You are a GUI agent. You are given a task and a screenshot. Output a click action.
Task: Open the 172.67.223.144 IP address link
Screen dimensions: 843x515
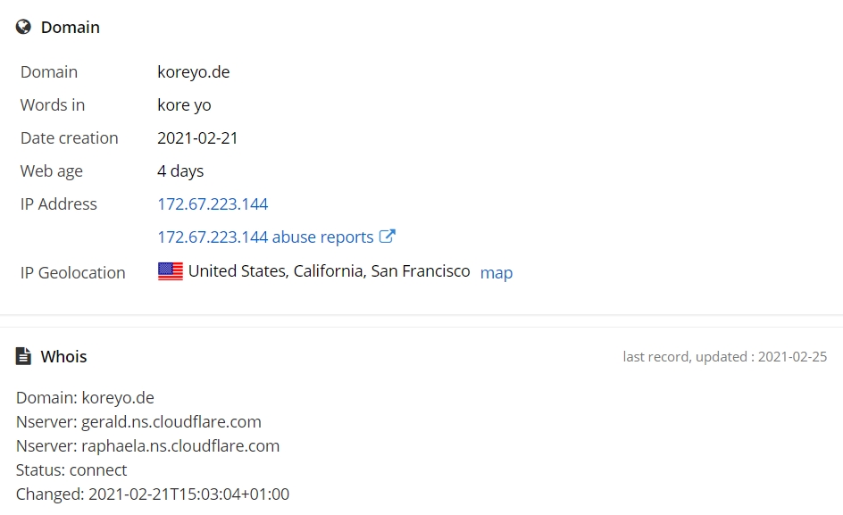point(213,204)
